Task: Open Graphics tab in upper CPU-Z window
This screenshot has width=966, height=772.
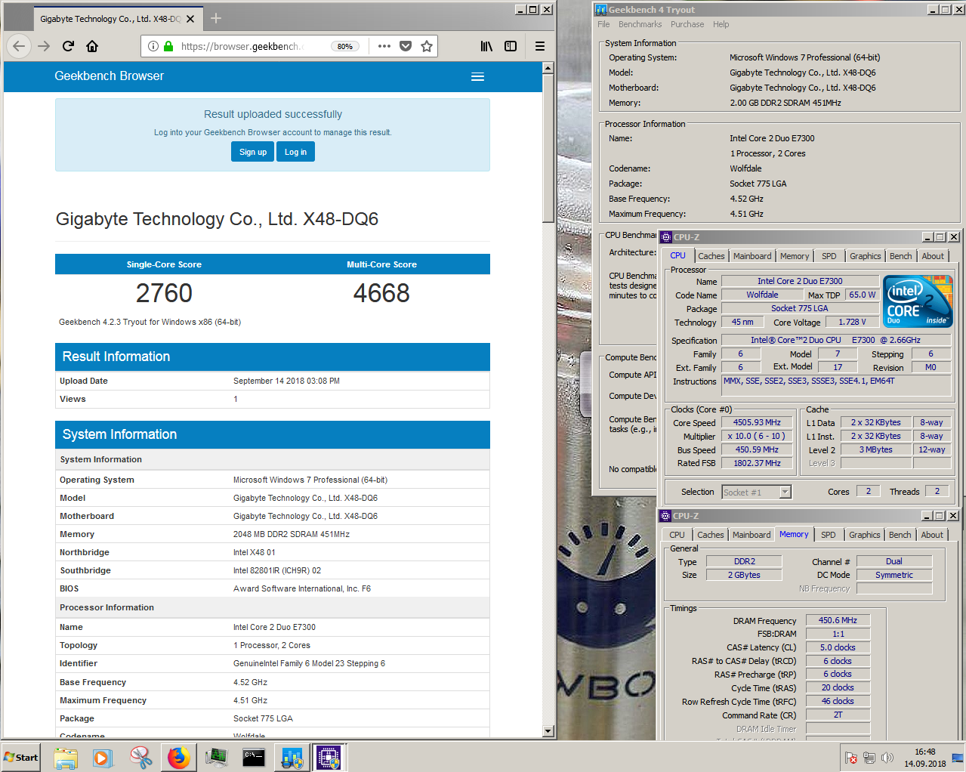Action: pyautogui.click(x=866, y=256)
